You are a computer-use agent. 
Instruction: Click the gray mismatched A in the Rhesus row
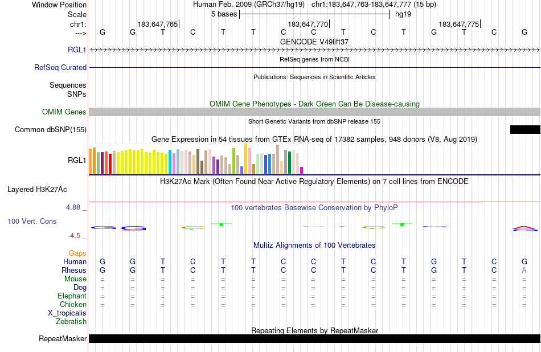pyautogui.click(x=524, y=270)
